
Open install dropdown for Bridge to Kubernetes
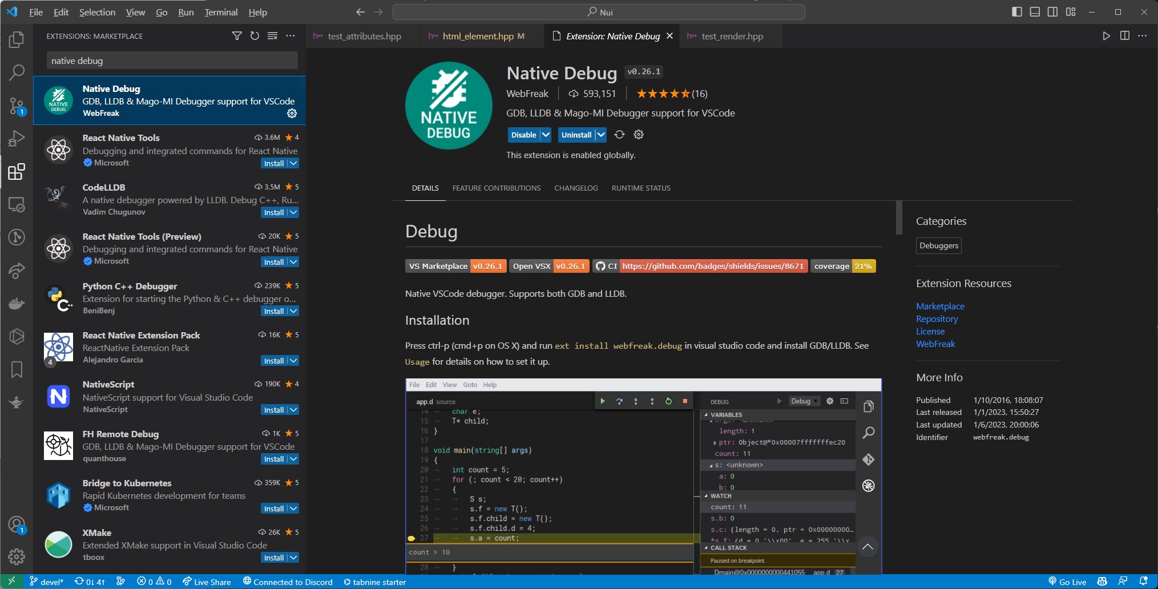click(293, 509)
